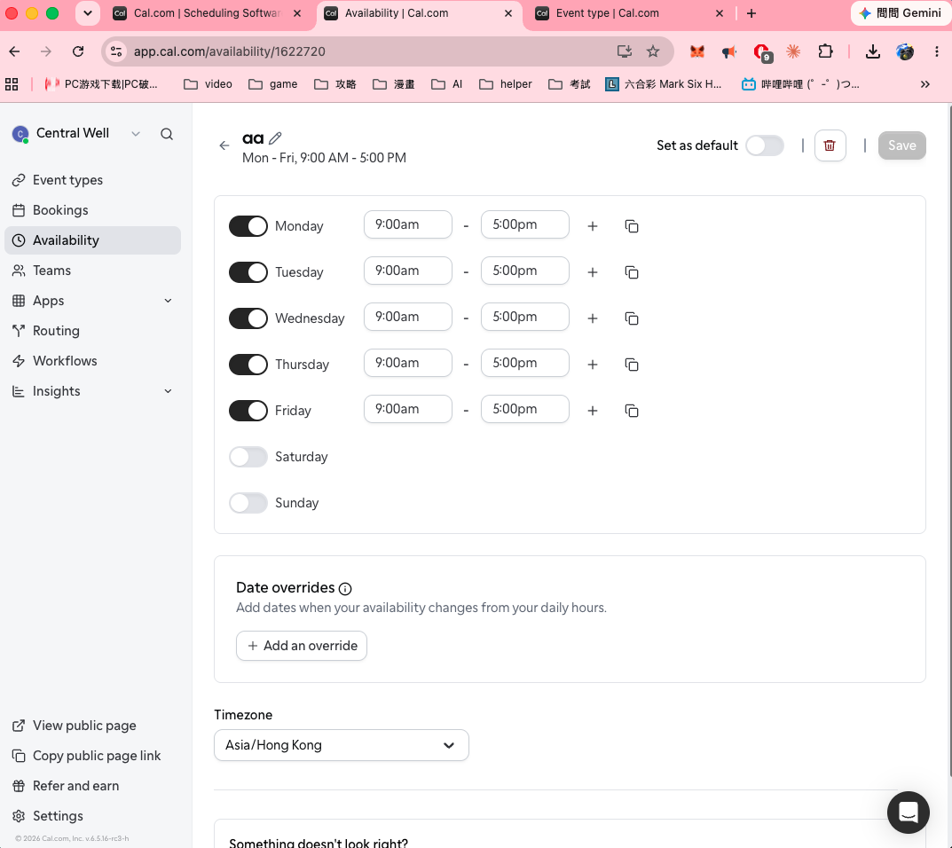The height and width of the screenshot is (848, 952).
Task: Click the add time slot plus for Friday
Action: 593,411
